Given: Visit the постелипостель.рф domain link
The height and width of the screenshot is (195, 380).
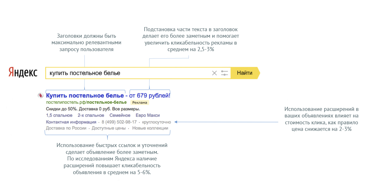Looking at the screenshot, I should (x=66, y=102).
